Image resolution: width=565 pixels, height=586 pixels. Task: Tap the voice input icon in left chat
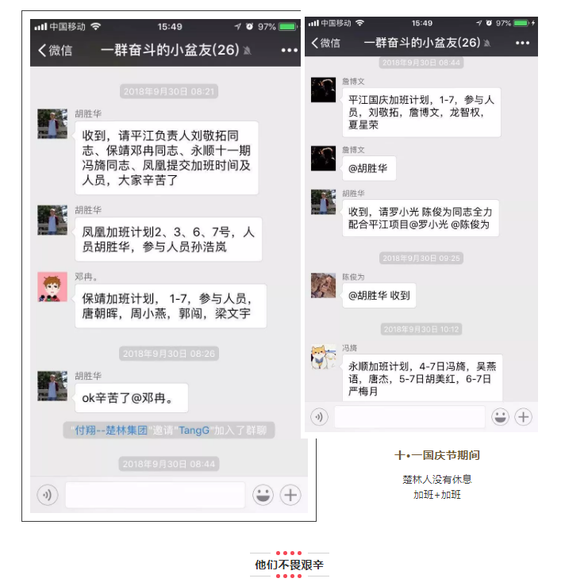[x=48, y=495]
